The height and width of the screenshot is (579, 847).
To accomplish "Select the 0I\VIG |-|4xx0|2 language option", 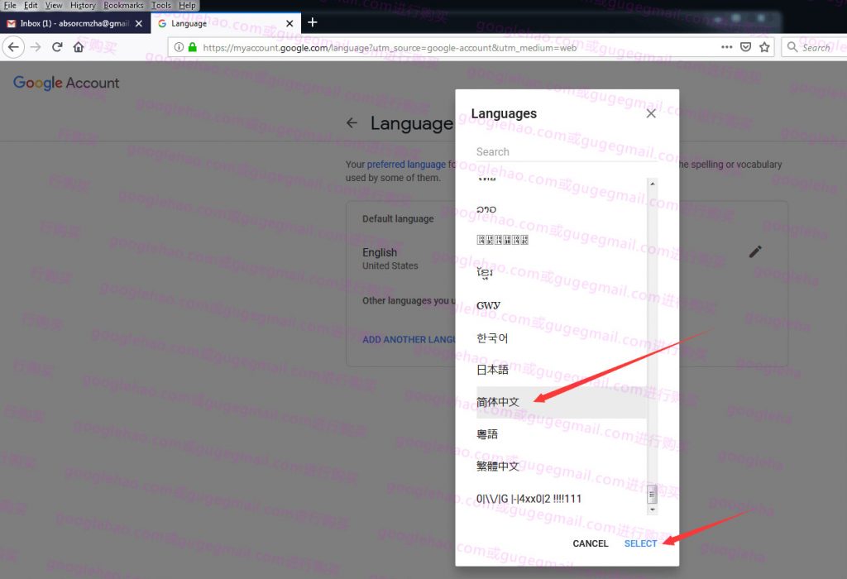I will [562, 499].
